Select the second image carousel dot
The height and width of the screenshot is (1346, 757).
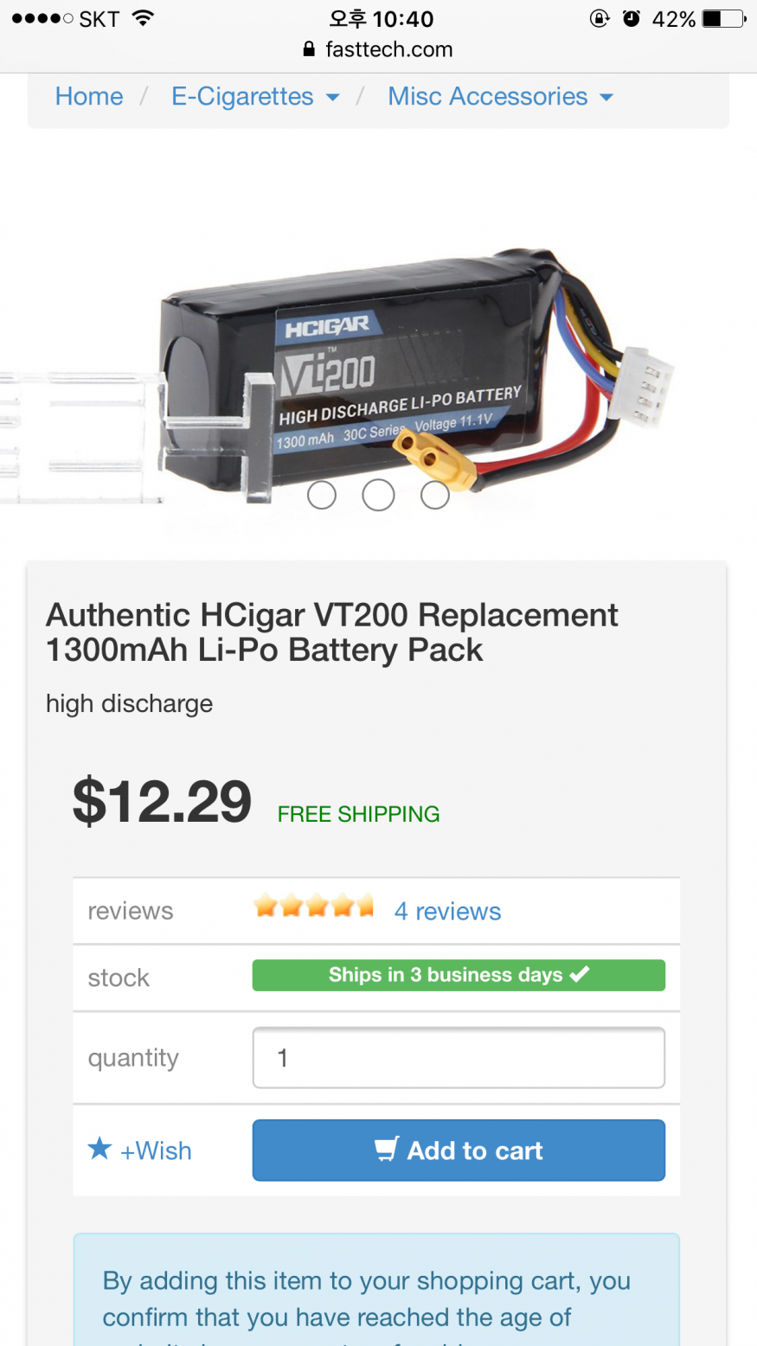click(x=378, y=495)
